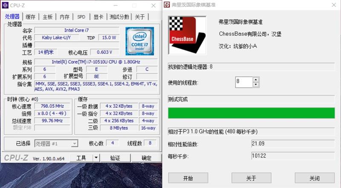The height and width of the screenshot is (188, 341).
Task: Click the 找到的逻辑处理器: 8 field
Action: (251, 67)
